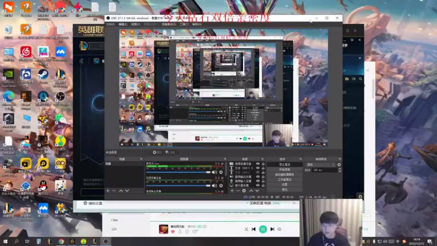Move scene down with arrow

tap(127, 191)
